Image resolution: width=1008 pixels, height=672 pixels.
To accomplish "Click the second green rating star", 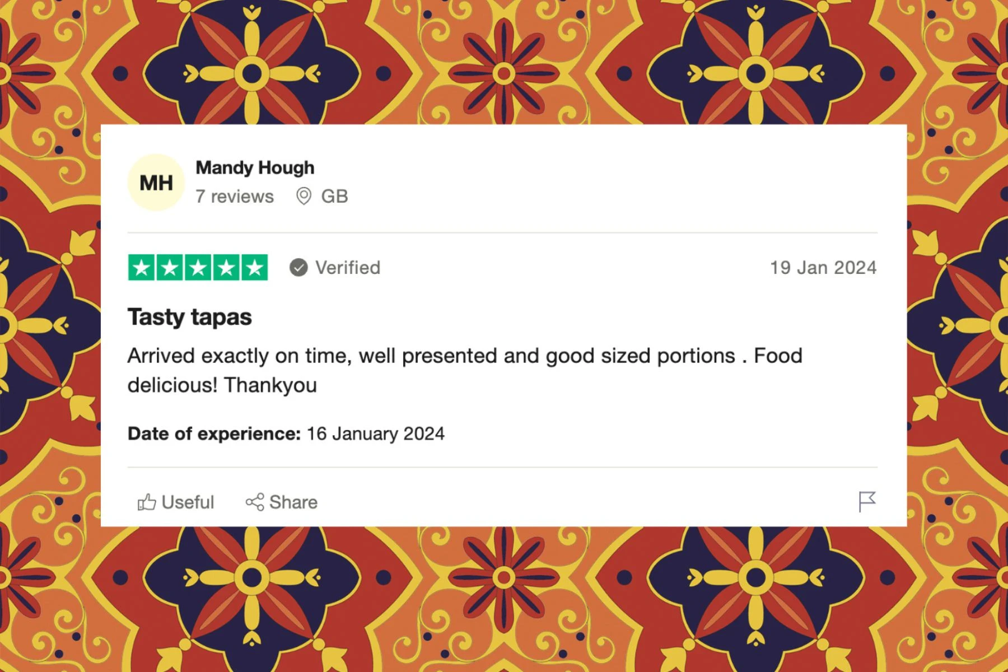I will (170, 268).
